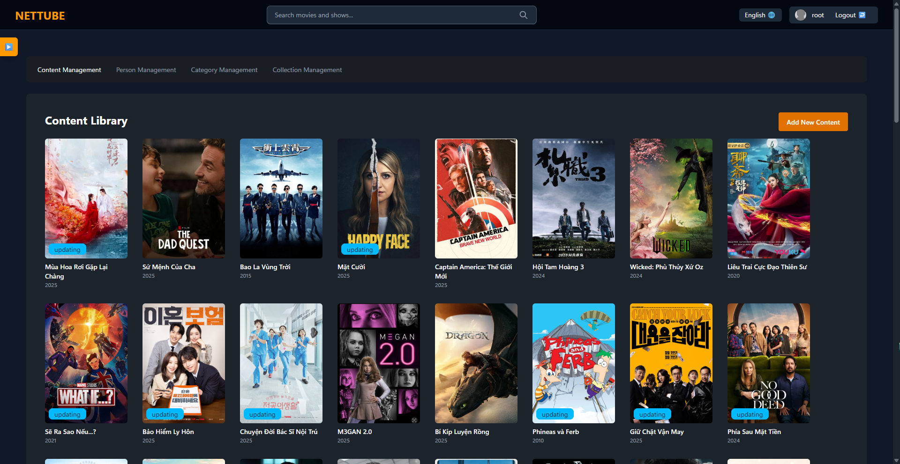The width and height of the screenshot is (900, 464).
Task: Click the title Giữ Chặt Vận May
Action: click(657, 432)
